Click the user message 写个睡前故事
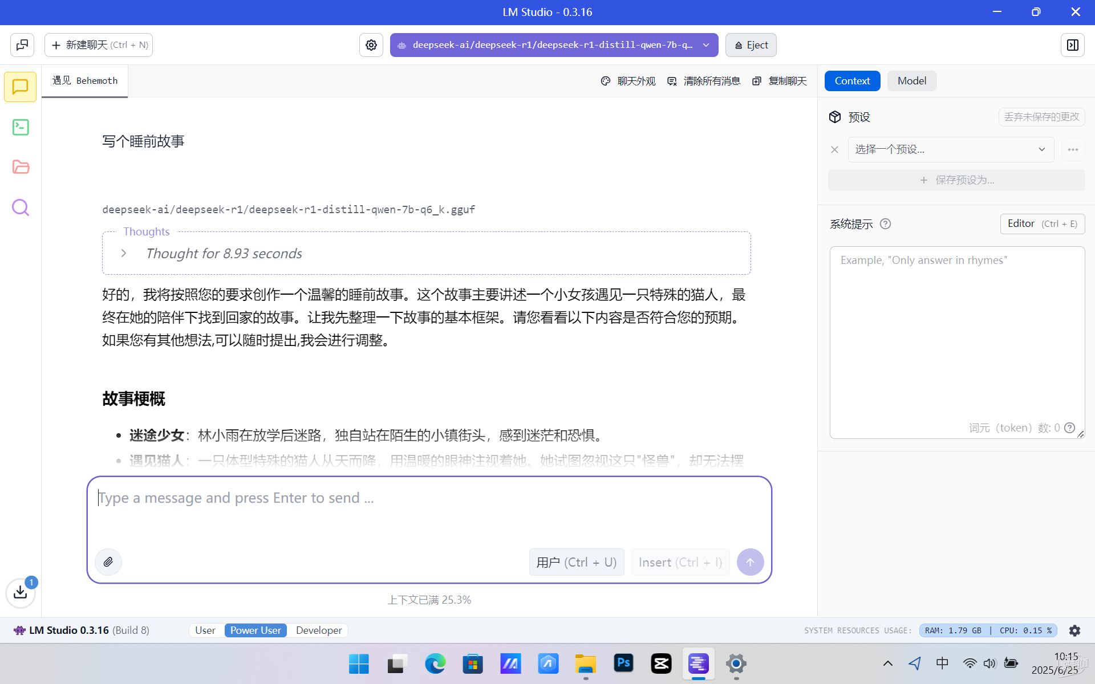The height and width of the screenshot is (684, 1095). pyautogui.click(x=143, y=141)
